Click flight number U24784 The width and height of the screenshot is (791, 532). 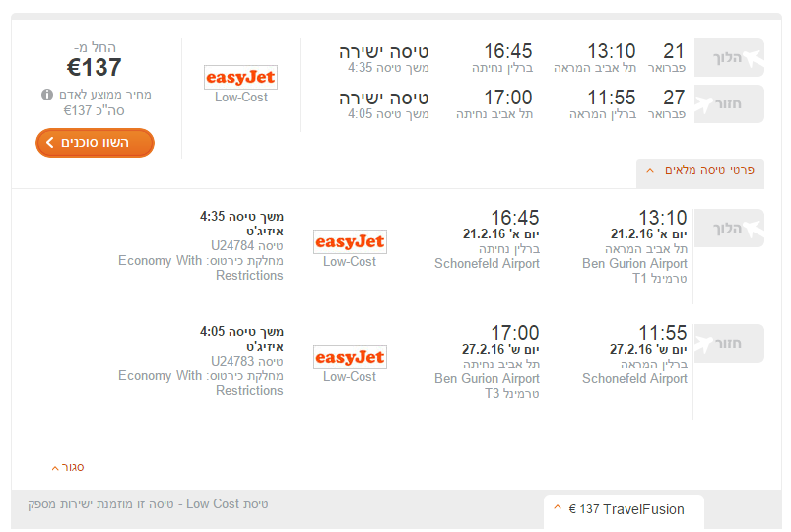click(232, 245)
